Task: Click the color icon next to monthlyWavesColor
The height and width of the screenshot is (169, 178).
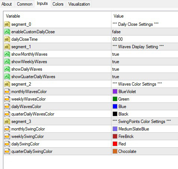Action: coord(7,92)
